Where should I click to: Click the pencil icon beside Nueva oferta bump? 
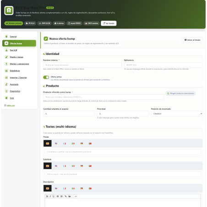(x=46, y=38)
